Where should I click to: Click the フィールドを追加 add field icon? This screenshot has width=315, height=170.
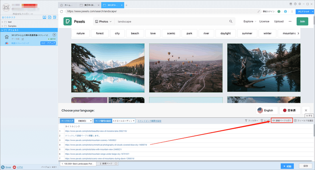(x=295, y=121)
